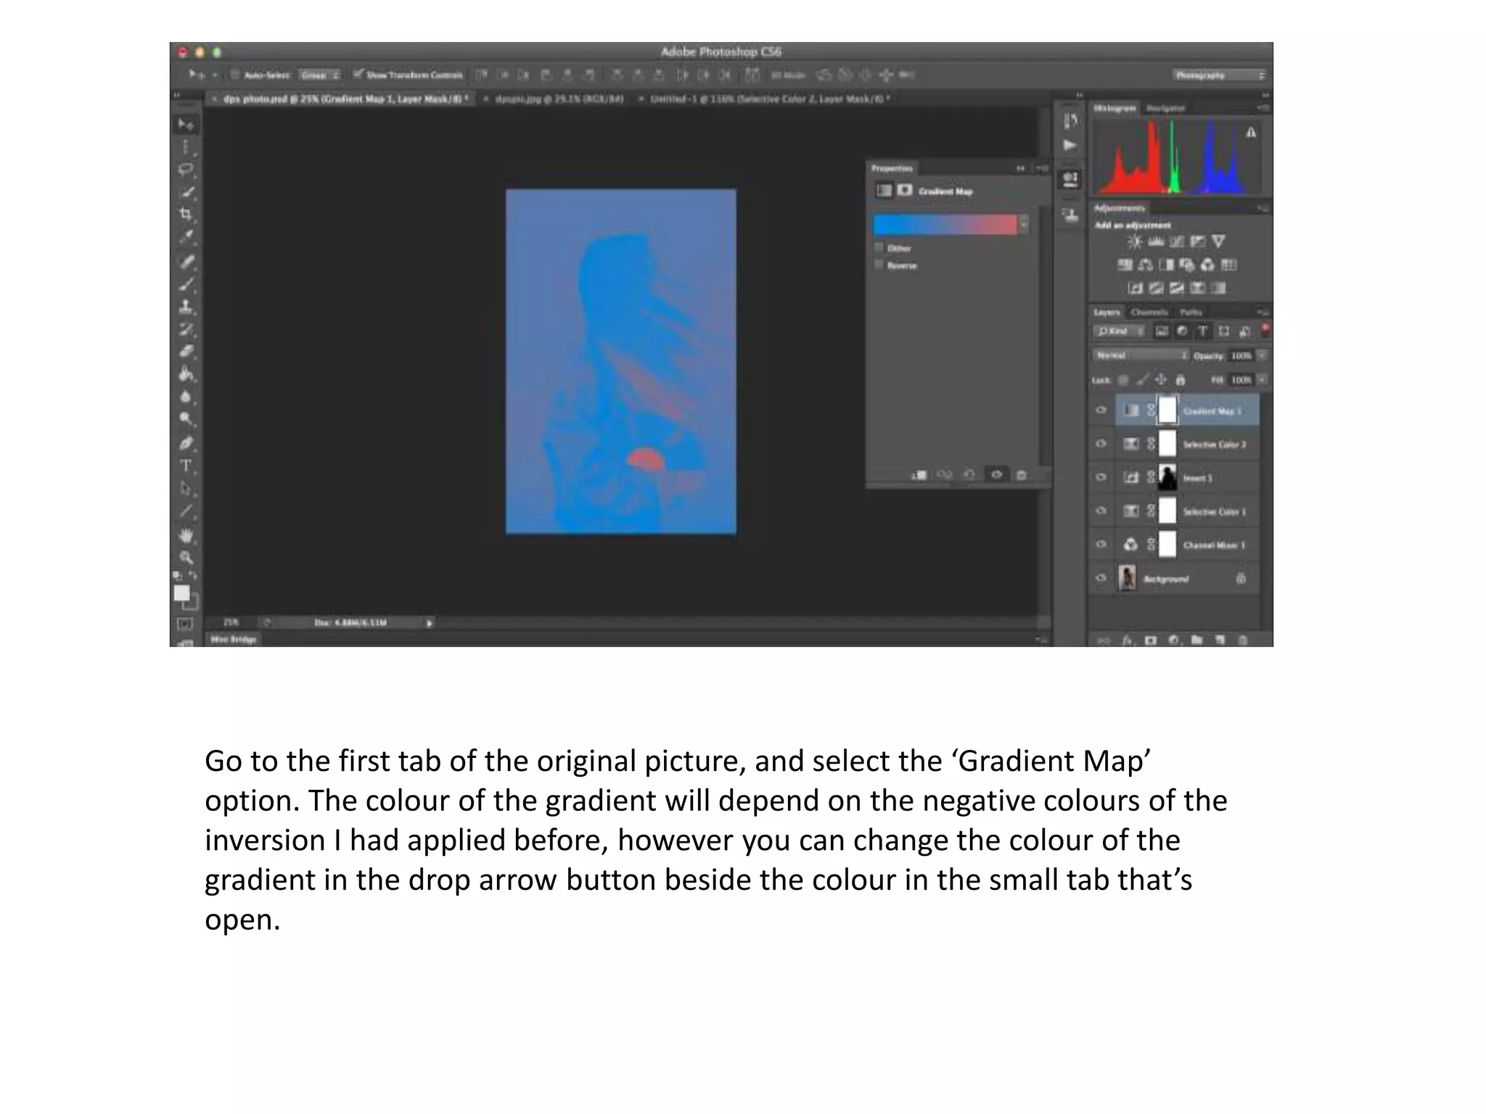The height and width of the screenshot is (1114, 1486).
Task: Select the Dodge tool
Action: (x=186, y=418)
